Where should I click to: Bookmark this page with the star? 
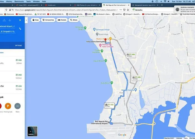click(x=128, y=10)
